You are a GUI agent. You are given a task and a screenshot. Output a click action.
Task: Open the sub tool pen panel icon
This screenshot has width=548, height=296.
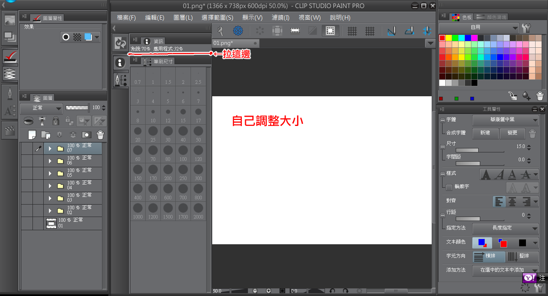coord(10,94)
